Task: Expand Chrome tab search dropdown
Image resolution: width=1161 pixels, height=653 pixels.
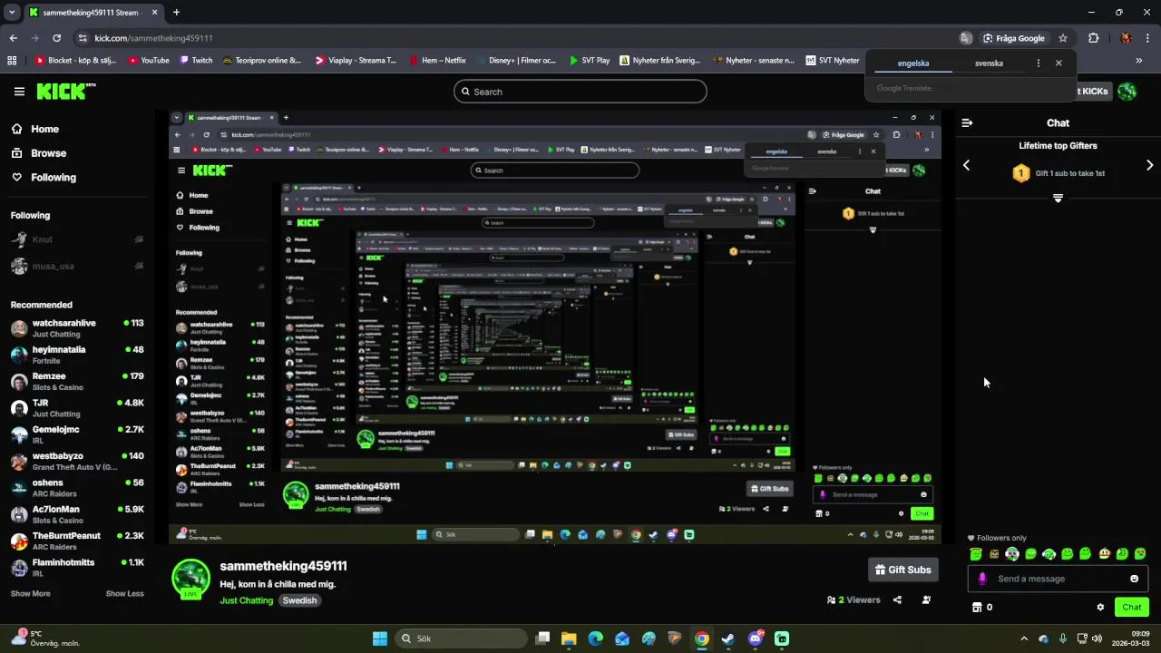Action: pyautogui.click(x=12, y=13)
